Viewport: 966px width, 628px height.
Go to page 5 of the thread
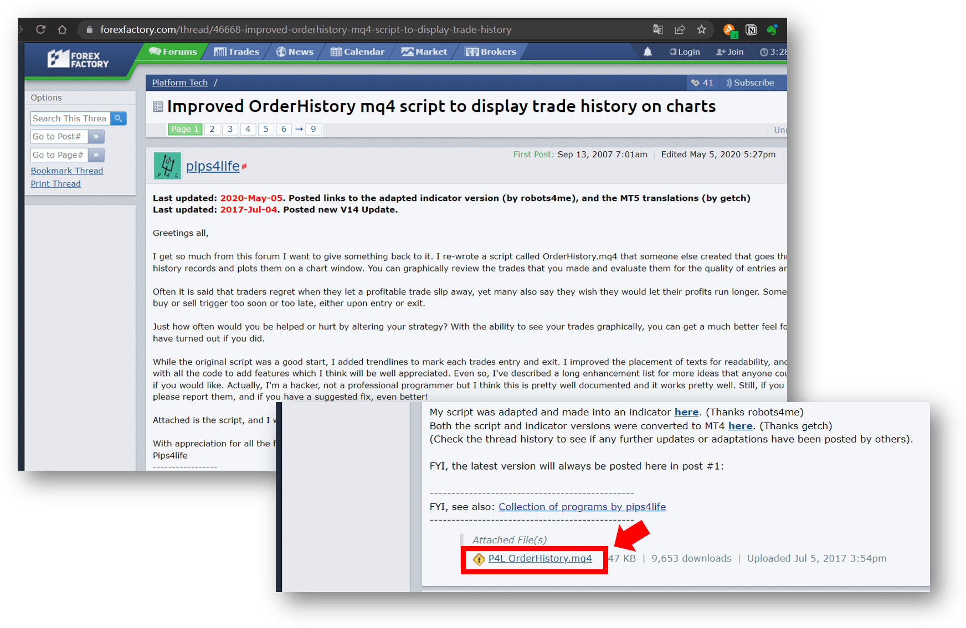click(266, 129)
